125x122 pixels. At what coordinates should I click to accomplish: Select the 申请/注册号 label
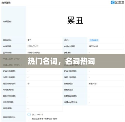tap(70, 46)
